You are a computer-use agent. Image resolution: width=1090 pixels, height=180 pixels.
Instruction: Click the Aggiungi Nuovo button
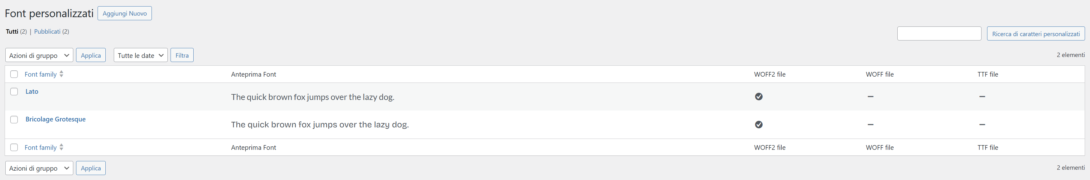click(x=124, y=13)
